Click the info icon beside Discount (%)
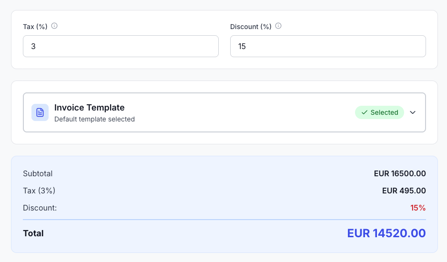The image size is (447, 262). pyautogui.click(x=278, y=26)
